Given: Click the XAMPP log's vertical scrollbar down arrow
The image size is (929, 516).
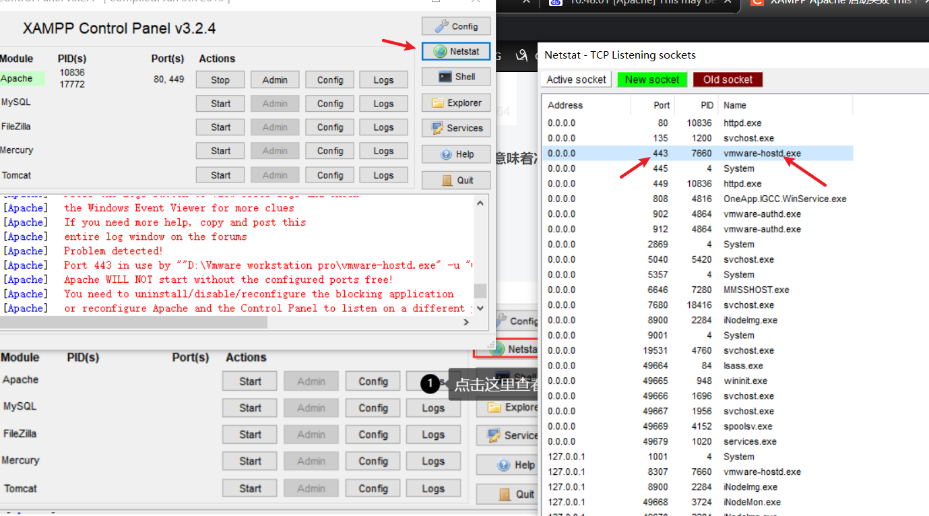Looking at the screenshot, I should (480, 308).
